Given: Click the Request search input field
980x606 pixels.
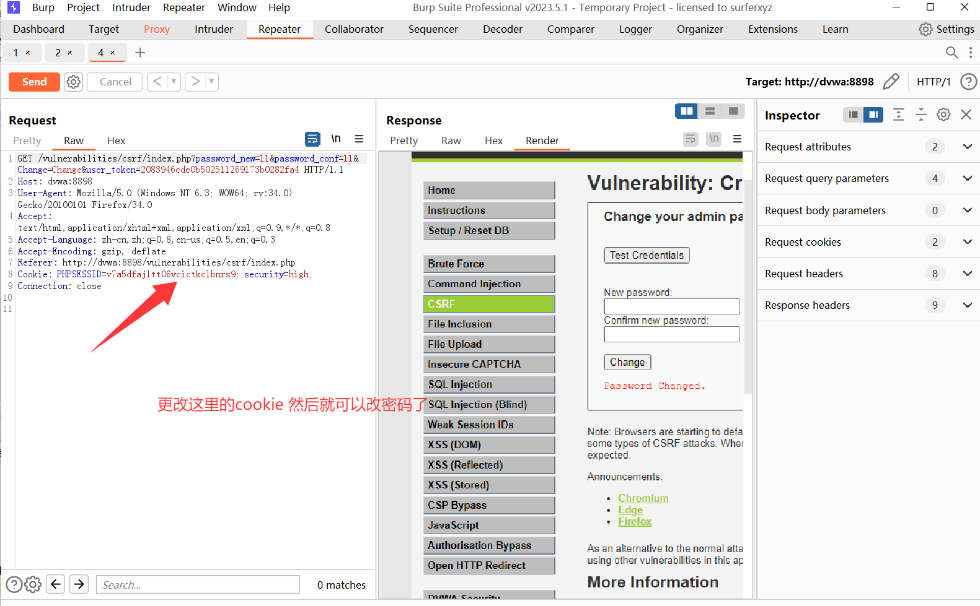Looking at the screenshot, I should point(198,584).
